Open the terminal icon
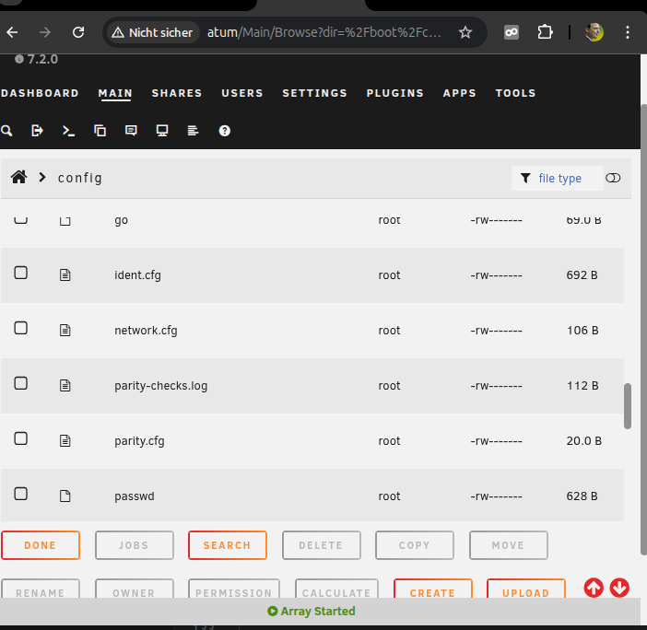The image size is (647, 630). point(68,131)
